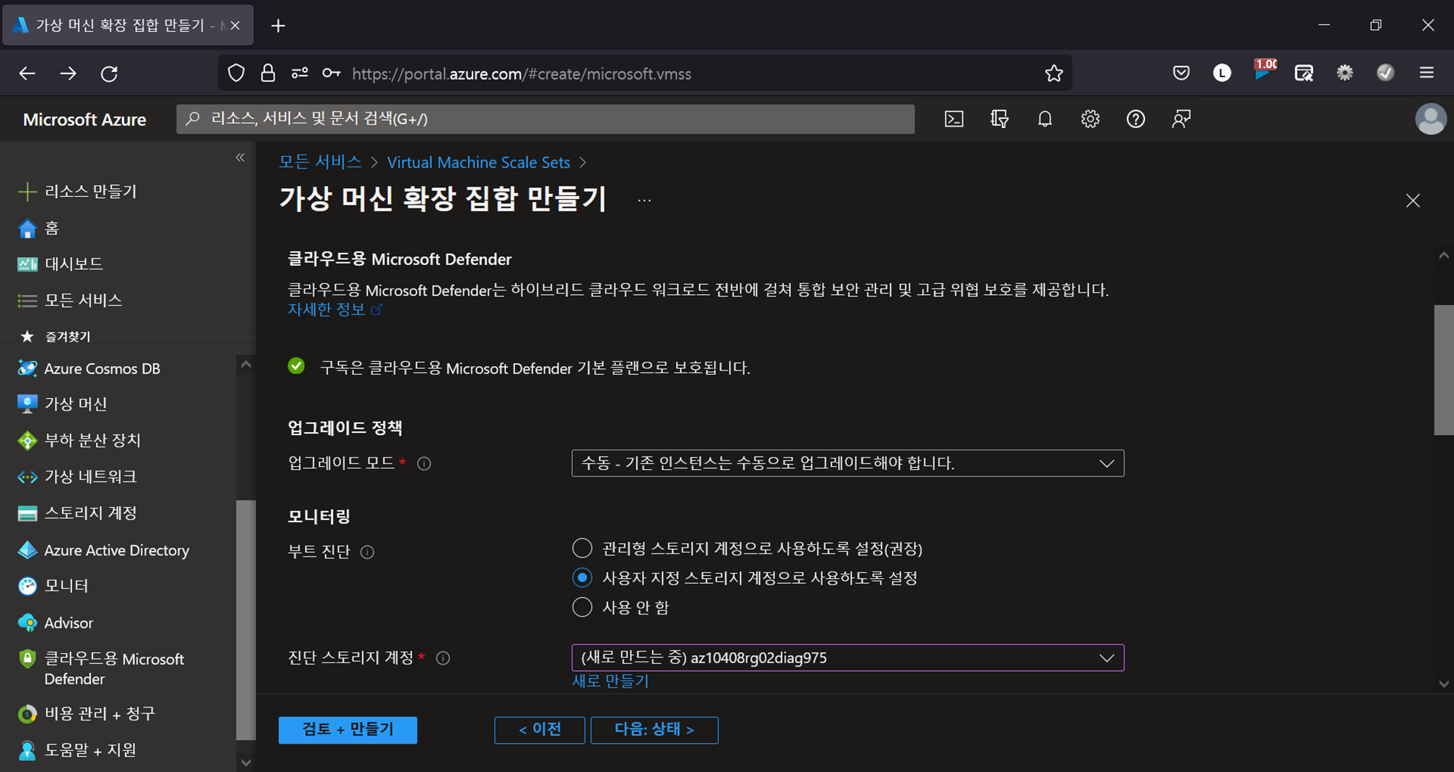
Task: Click the 모니터 gauge icon
Action: tap(27, 586)
